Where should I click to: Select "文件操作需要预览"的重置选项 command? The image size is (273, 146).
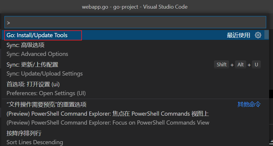pos(135,104)
